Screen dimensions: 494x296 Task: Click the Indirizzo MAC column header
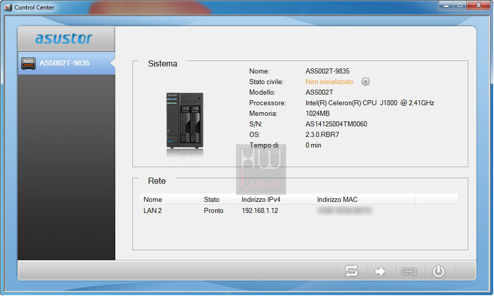364,199
